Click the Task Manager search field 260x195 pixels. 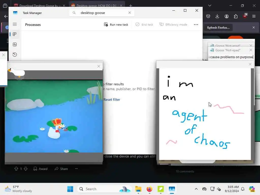tap(102, 13)
